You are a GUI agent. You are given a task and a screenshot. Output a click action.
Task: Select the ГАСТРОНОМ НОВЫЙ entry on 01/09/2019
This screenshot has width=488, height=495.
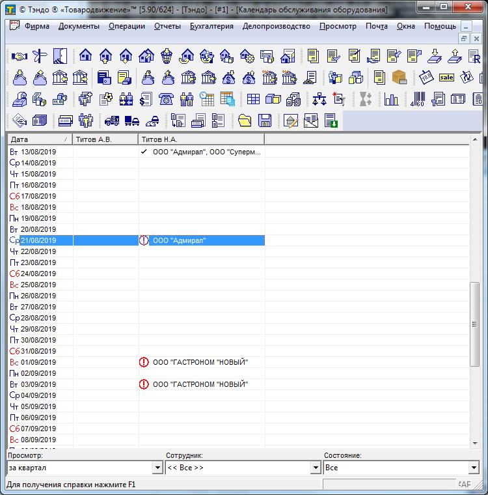tap(200, 362)
